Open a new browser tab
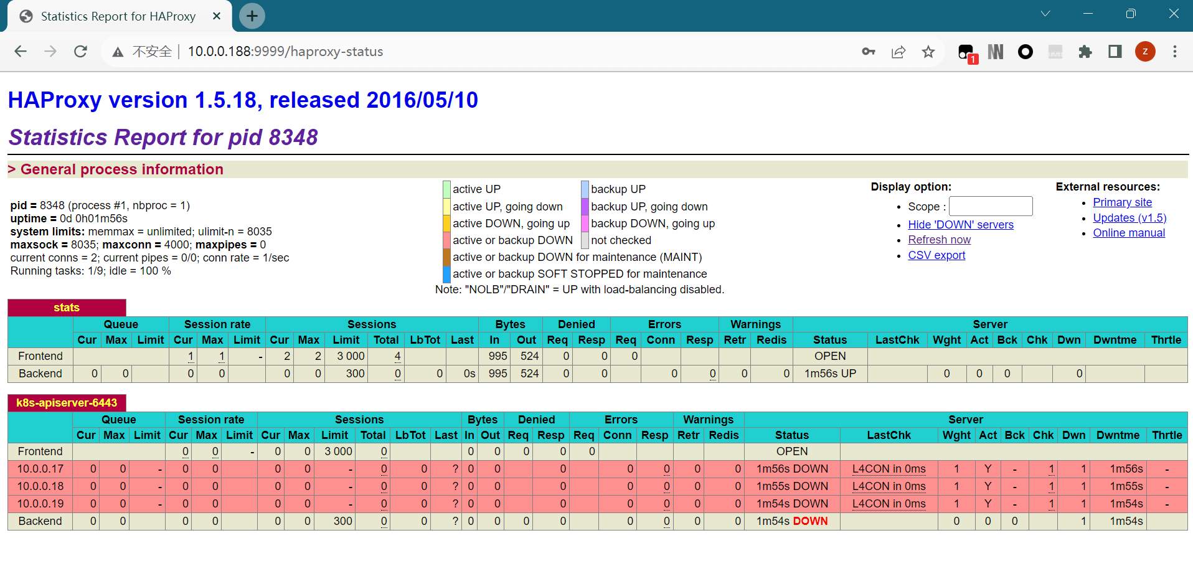The height and width of the screenshot is (566, 1193). coord(252,16)
